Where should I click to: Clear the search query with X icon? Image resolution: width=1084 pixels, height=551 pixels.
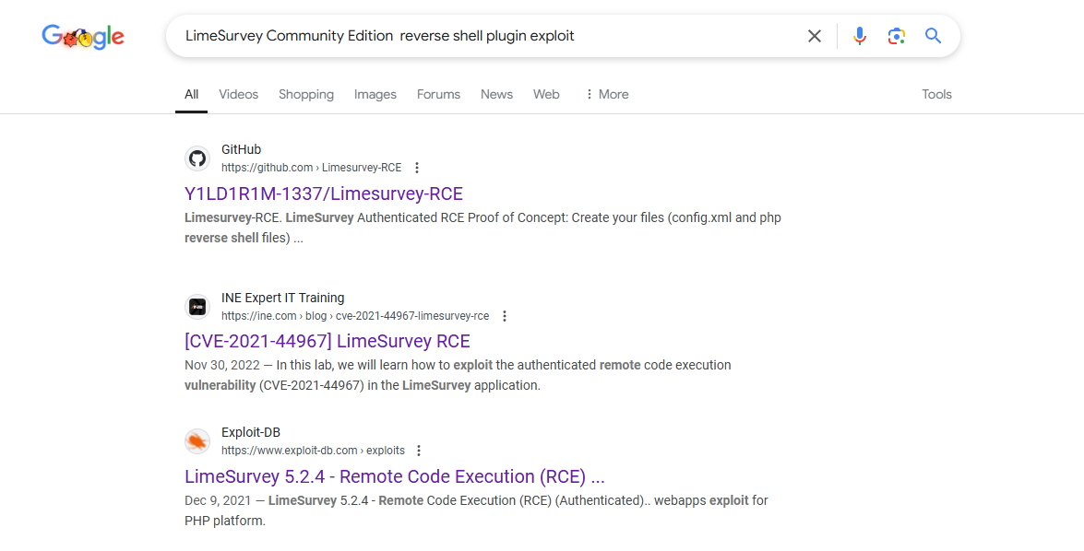pyautogui.click(x=815, y=36)
